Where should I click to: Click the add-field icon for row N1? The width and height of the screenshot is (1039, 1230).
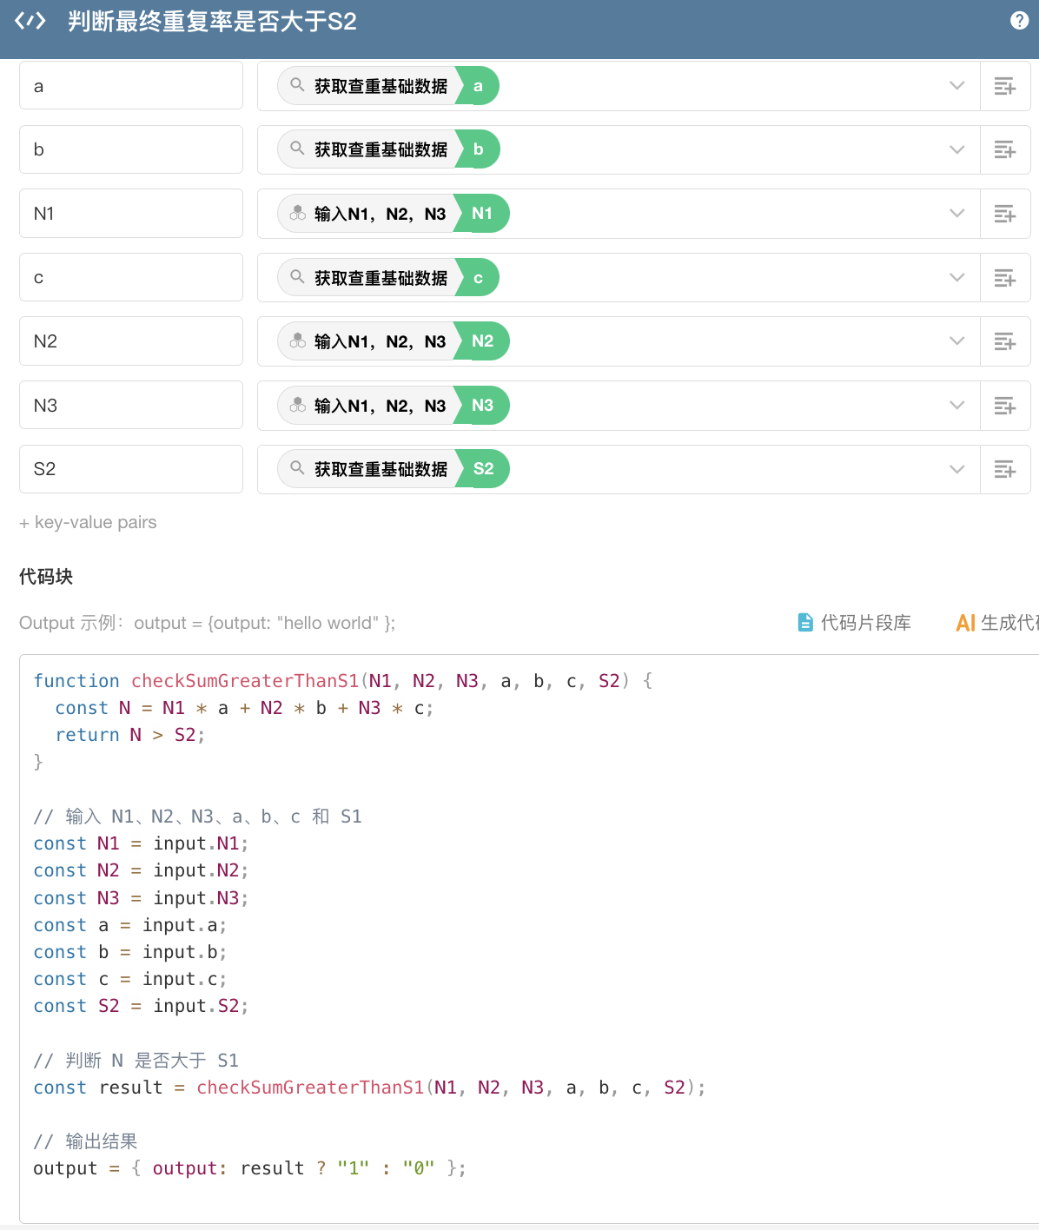tap(1005, 214)
